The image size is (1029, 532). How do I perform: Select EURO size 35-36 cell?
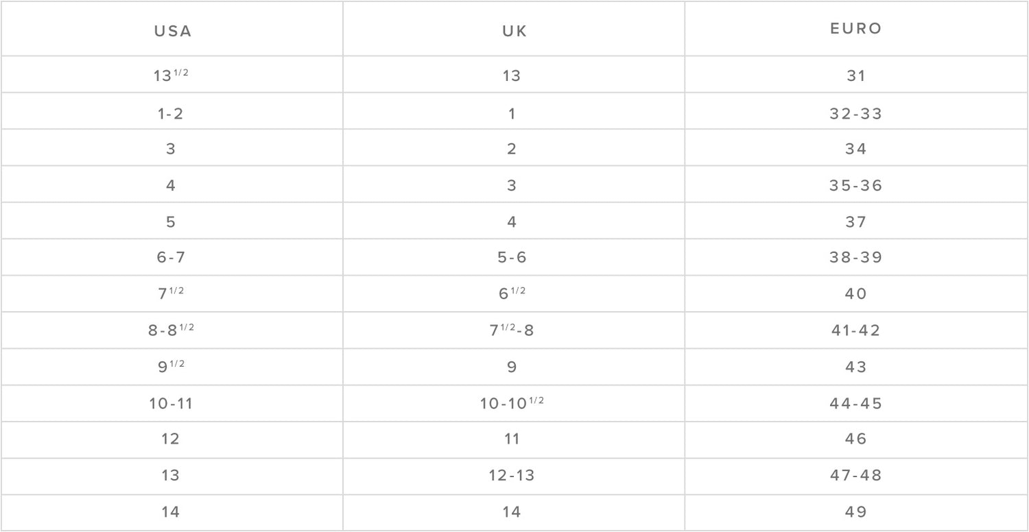point(855,186)
